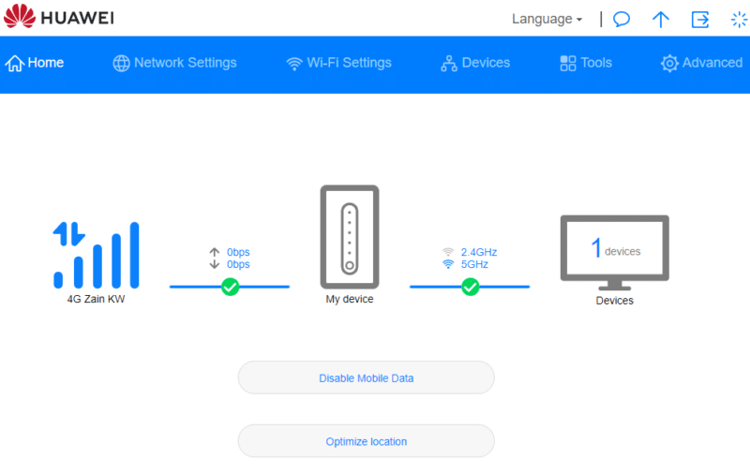750x474 pixels.
Task: Click the 4G signal strength bars icon
Action: tap(97, 255)
